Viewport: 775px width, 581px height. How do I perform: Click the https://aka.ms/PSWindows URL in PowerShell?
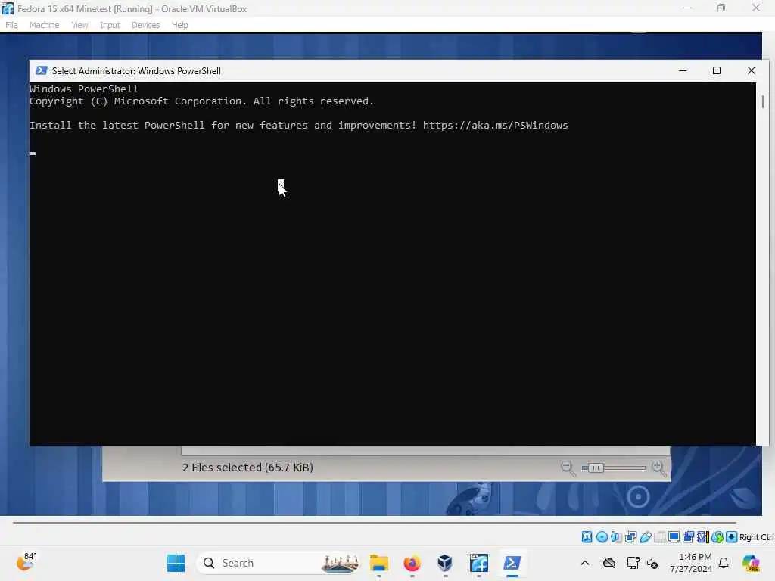point(495,125)
